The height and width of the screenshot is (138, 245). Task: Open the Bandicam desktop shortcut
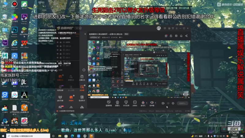14,5
